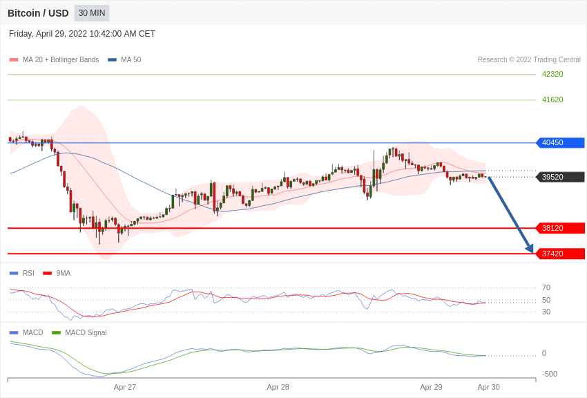Click the red 38120 support price tag

click(560, 228)
